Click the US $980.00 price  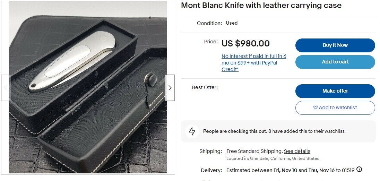point(245,43)
